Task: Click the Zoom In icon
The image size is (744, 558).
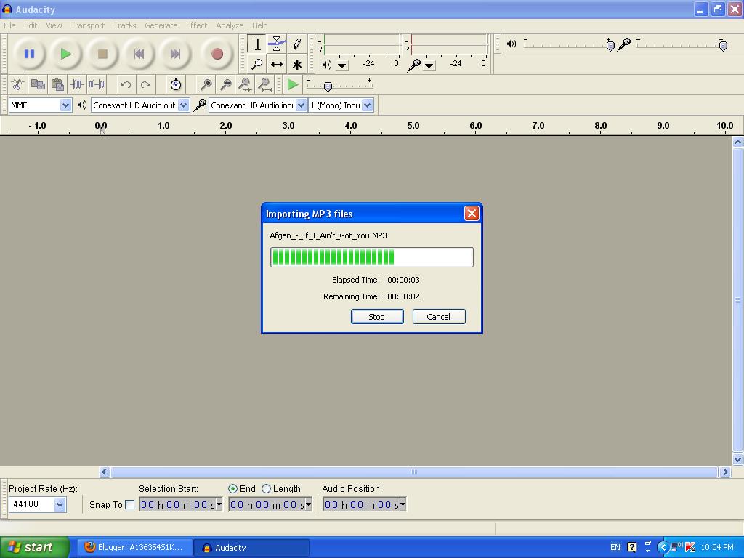Action: tap(206, 85)
